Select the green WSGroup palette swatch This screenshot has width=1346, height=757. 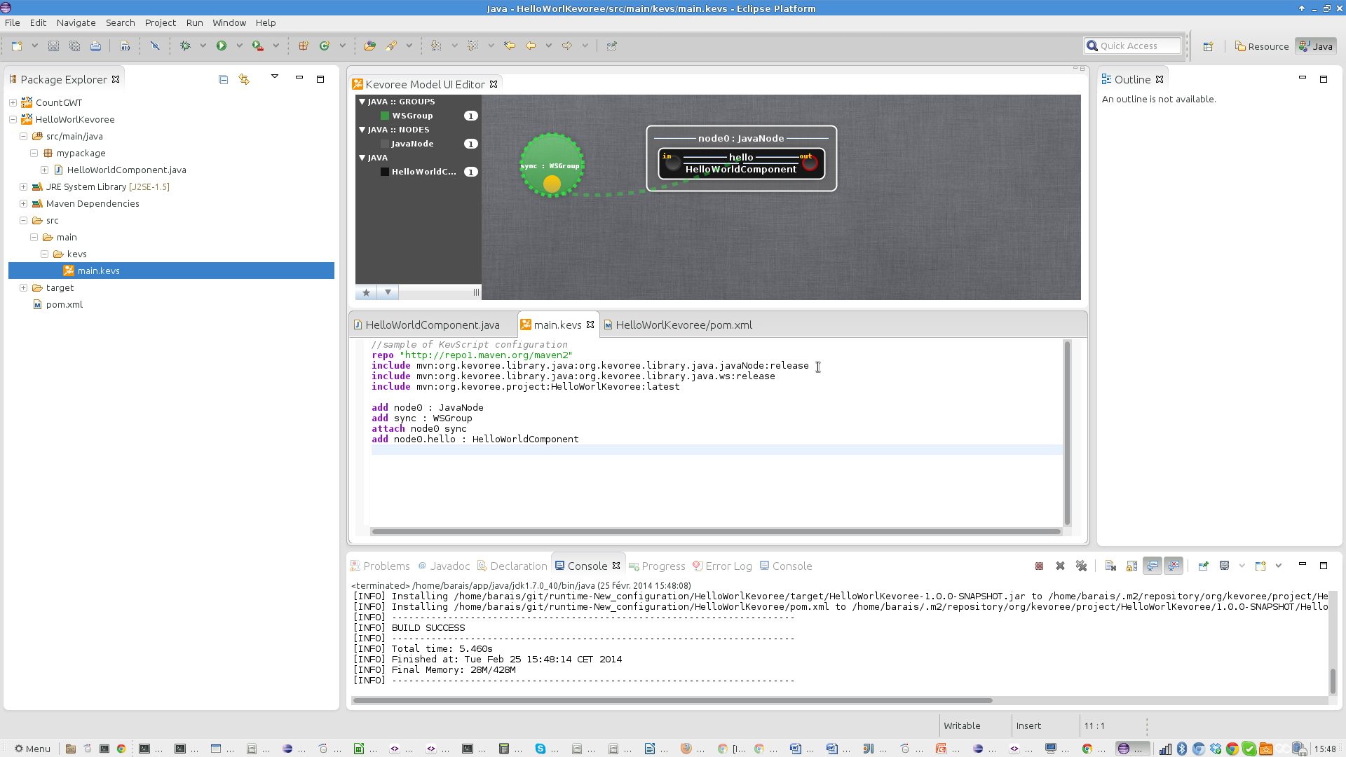click(x=385, y=116)
